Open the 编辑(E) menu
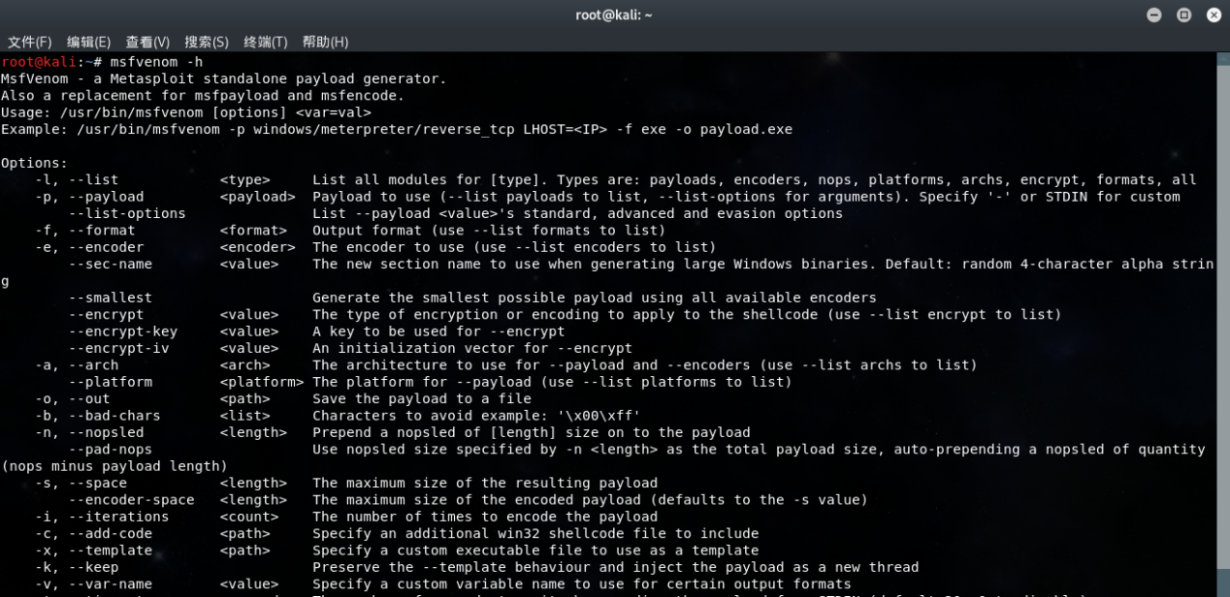Viewport: 1230px width, 597px height. tap(88, 42)
